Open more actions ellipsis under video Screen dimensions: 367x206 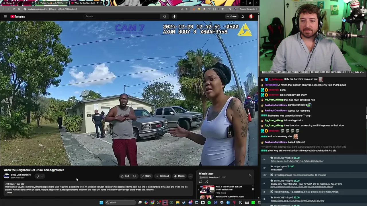click(x=190, y=176)
